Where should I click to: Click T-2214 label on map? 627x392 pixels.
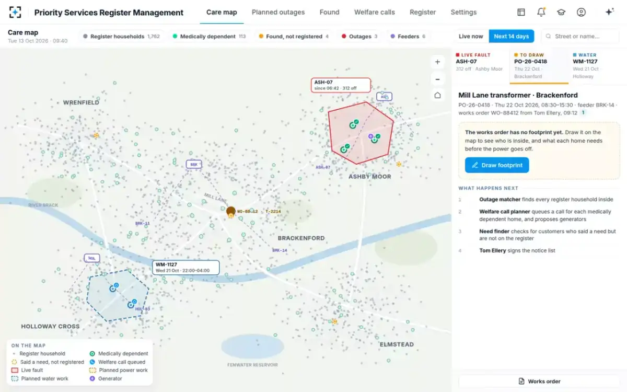tap(273, 212)
